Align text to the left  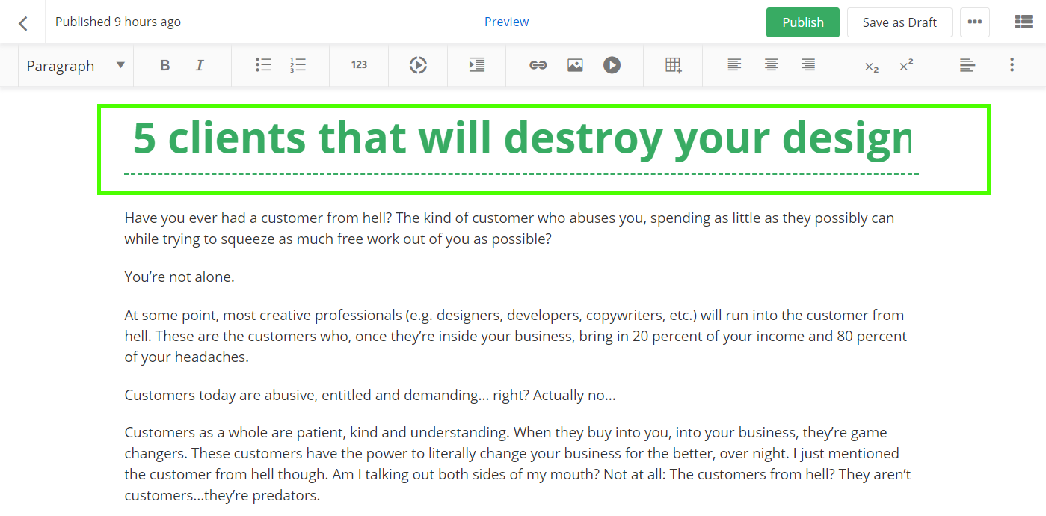735,66
